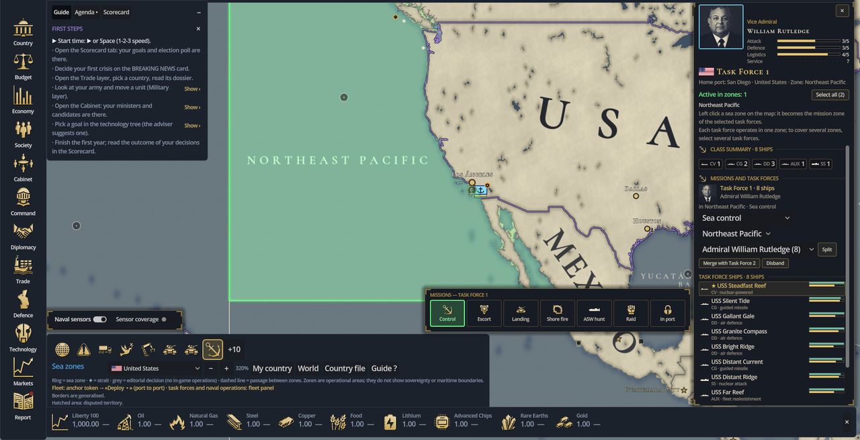This screenshot has height=440, width=860.
Task: Split the task force
Action: point(827,249)
